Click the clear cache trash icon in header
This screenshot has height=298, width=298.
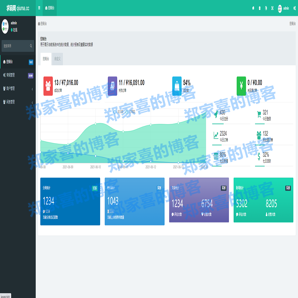click(260, 8)
